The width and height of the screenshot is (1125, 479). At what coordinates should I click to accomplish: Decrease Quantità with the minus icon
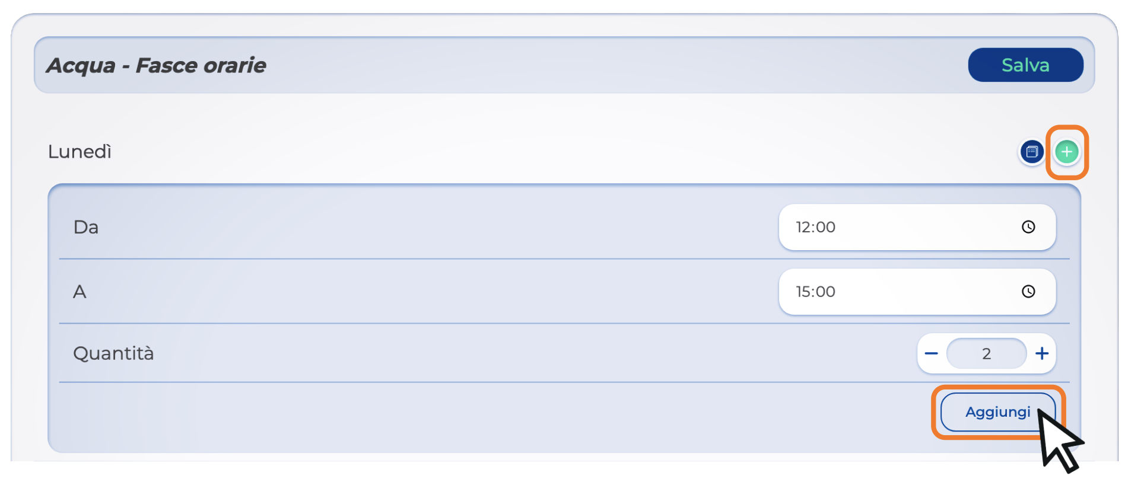coord(931,354)
